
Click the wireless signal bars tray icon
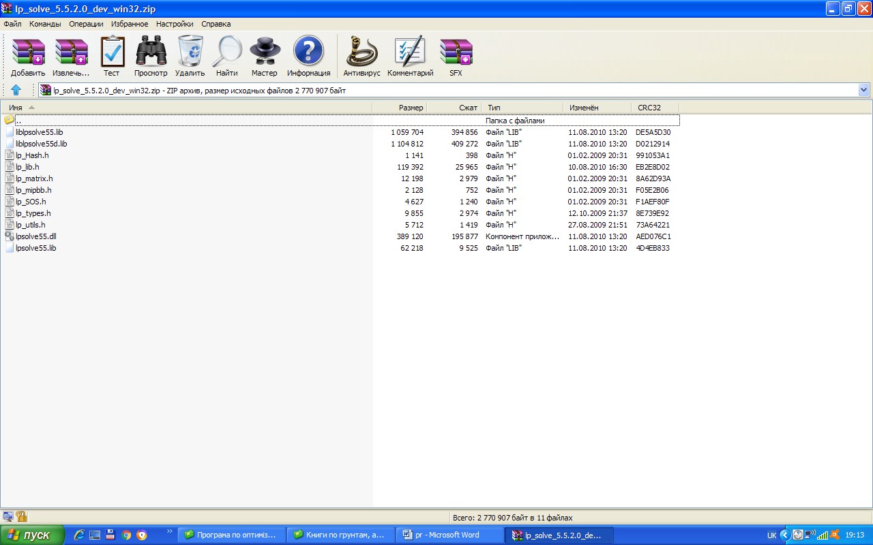823,535
